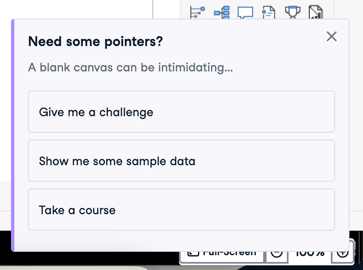
Task: Click the Need some pointers? heading
Action: (x=95, y=42)
